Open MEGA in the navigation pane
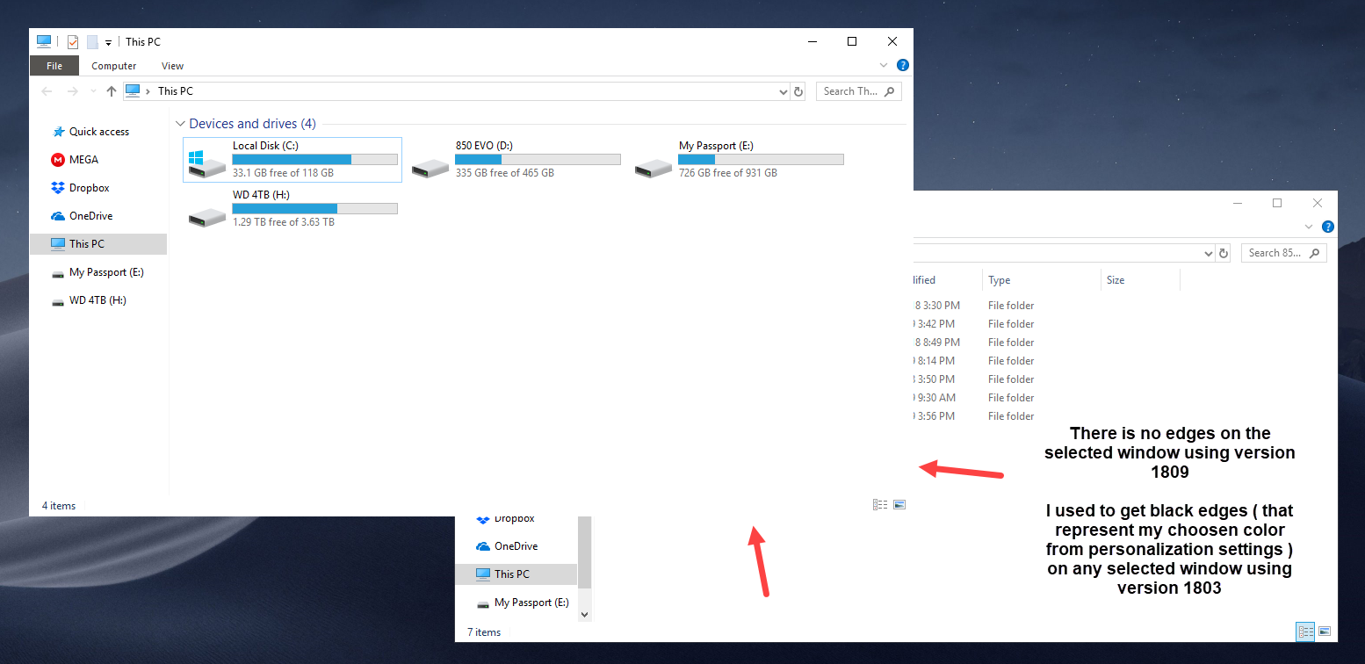Image resolution: width=1365 pixels, height=664 pixels. tap(83, 160)
